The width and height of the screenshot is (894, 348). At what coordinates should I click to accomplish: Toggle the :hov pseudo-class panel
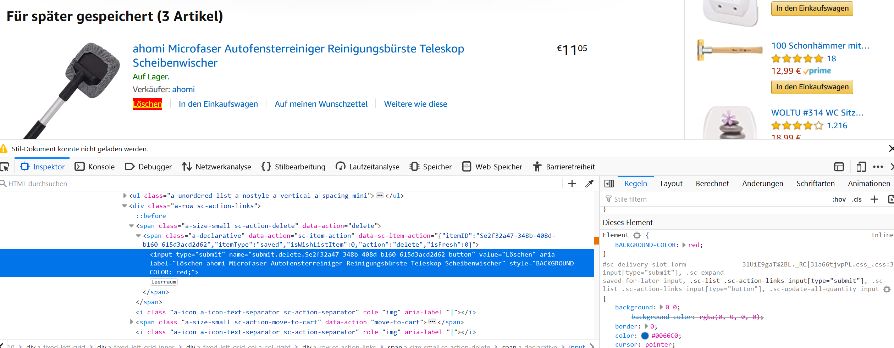[839, 199]
